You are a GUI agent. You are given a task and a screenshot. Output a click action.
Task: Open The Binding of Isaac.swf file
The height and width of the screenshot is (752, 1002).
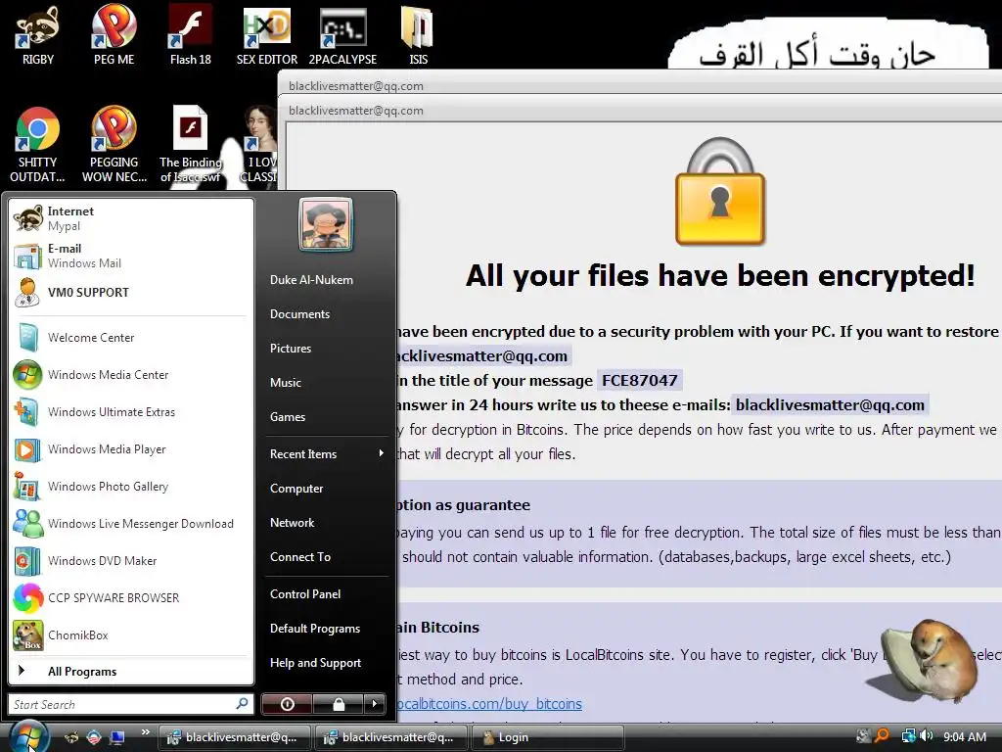pos(191,145)
